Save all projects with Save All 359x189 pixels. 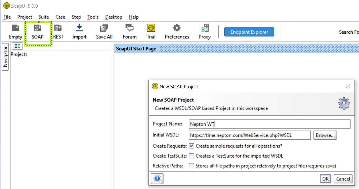pos(104,32)
